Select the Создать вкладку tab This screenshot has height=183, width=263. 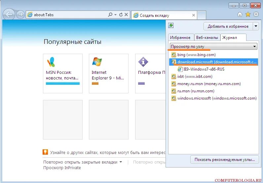[165, 15]
